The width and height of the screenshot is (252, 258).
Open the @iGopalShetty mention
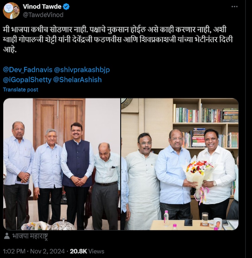(x=27, y=80)
